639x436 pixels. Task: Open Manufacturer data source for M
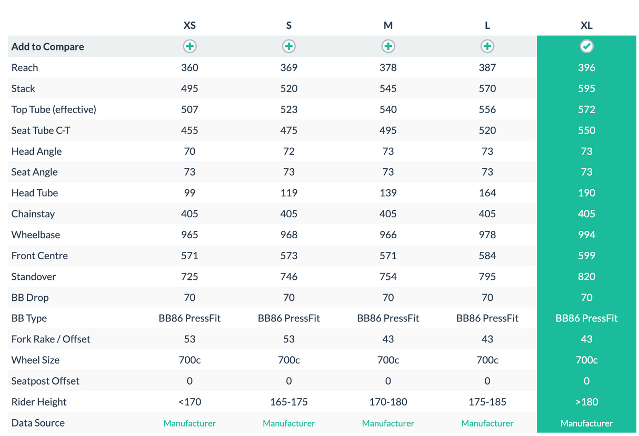pyautogui.click(x=388, y=423)
